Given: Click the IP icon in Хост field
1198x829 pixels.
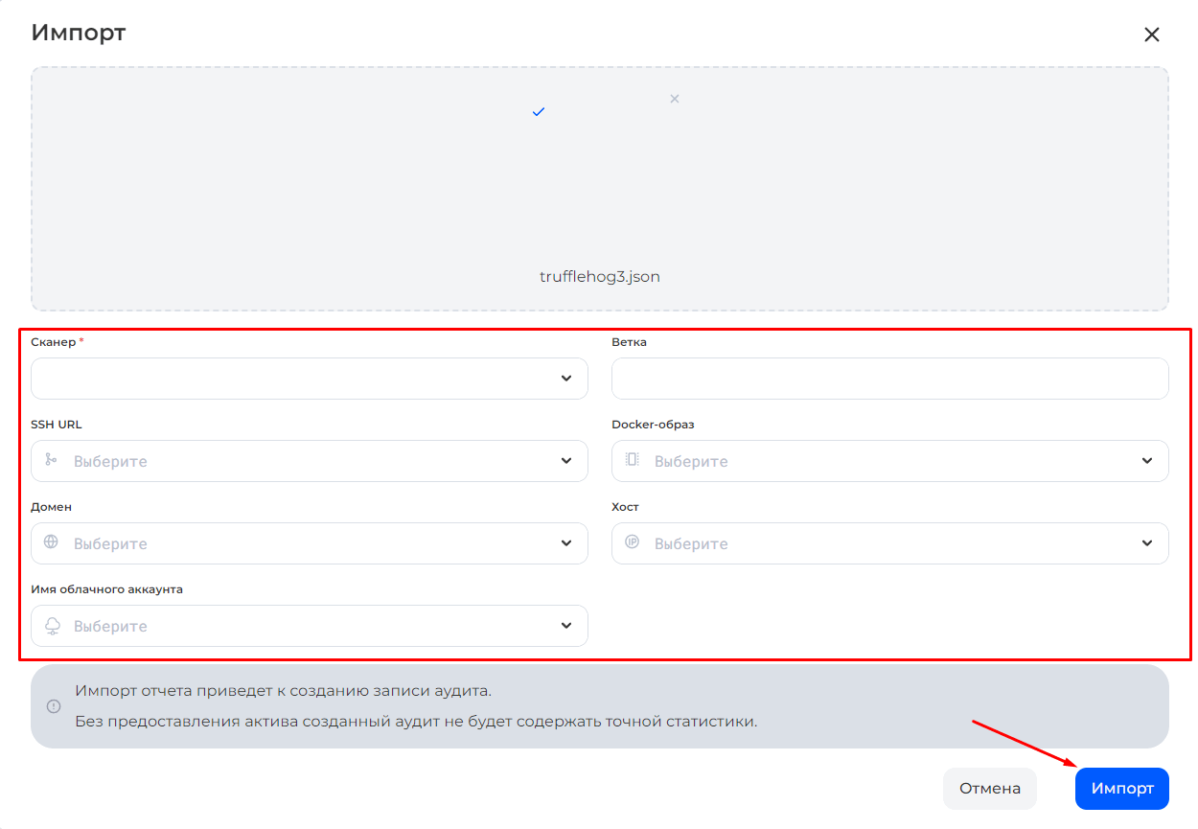Looking at the screenshot, I should pos(632,543).
